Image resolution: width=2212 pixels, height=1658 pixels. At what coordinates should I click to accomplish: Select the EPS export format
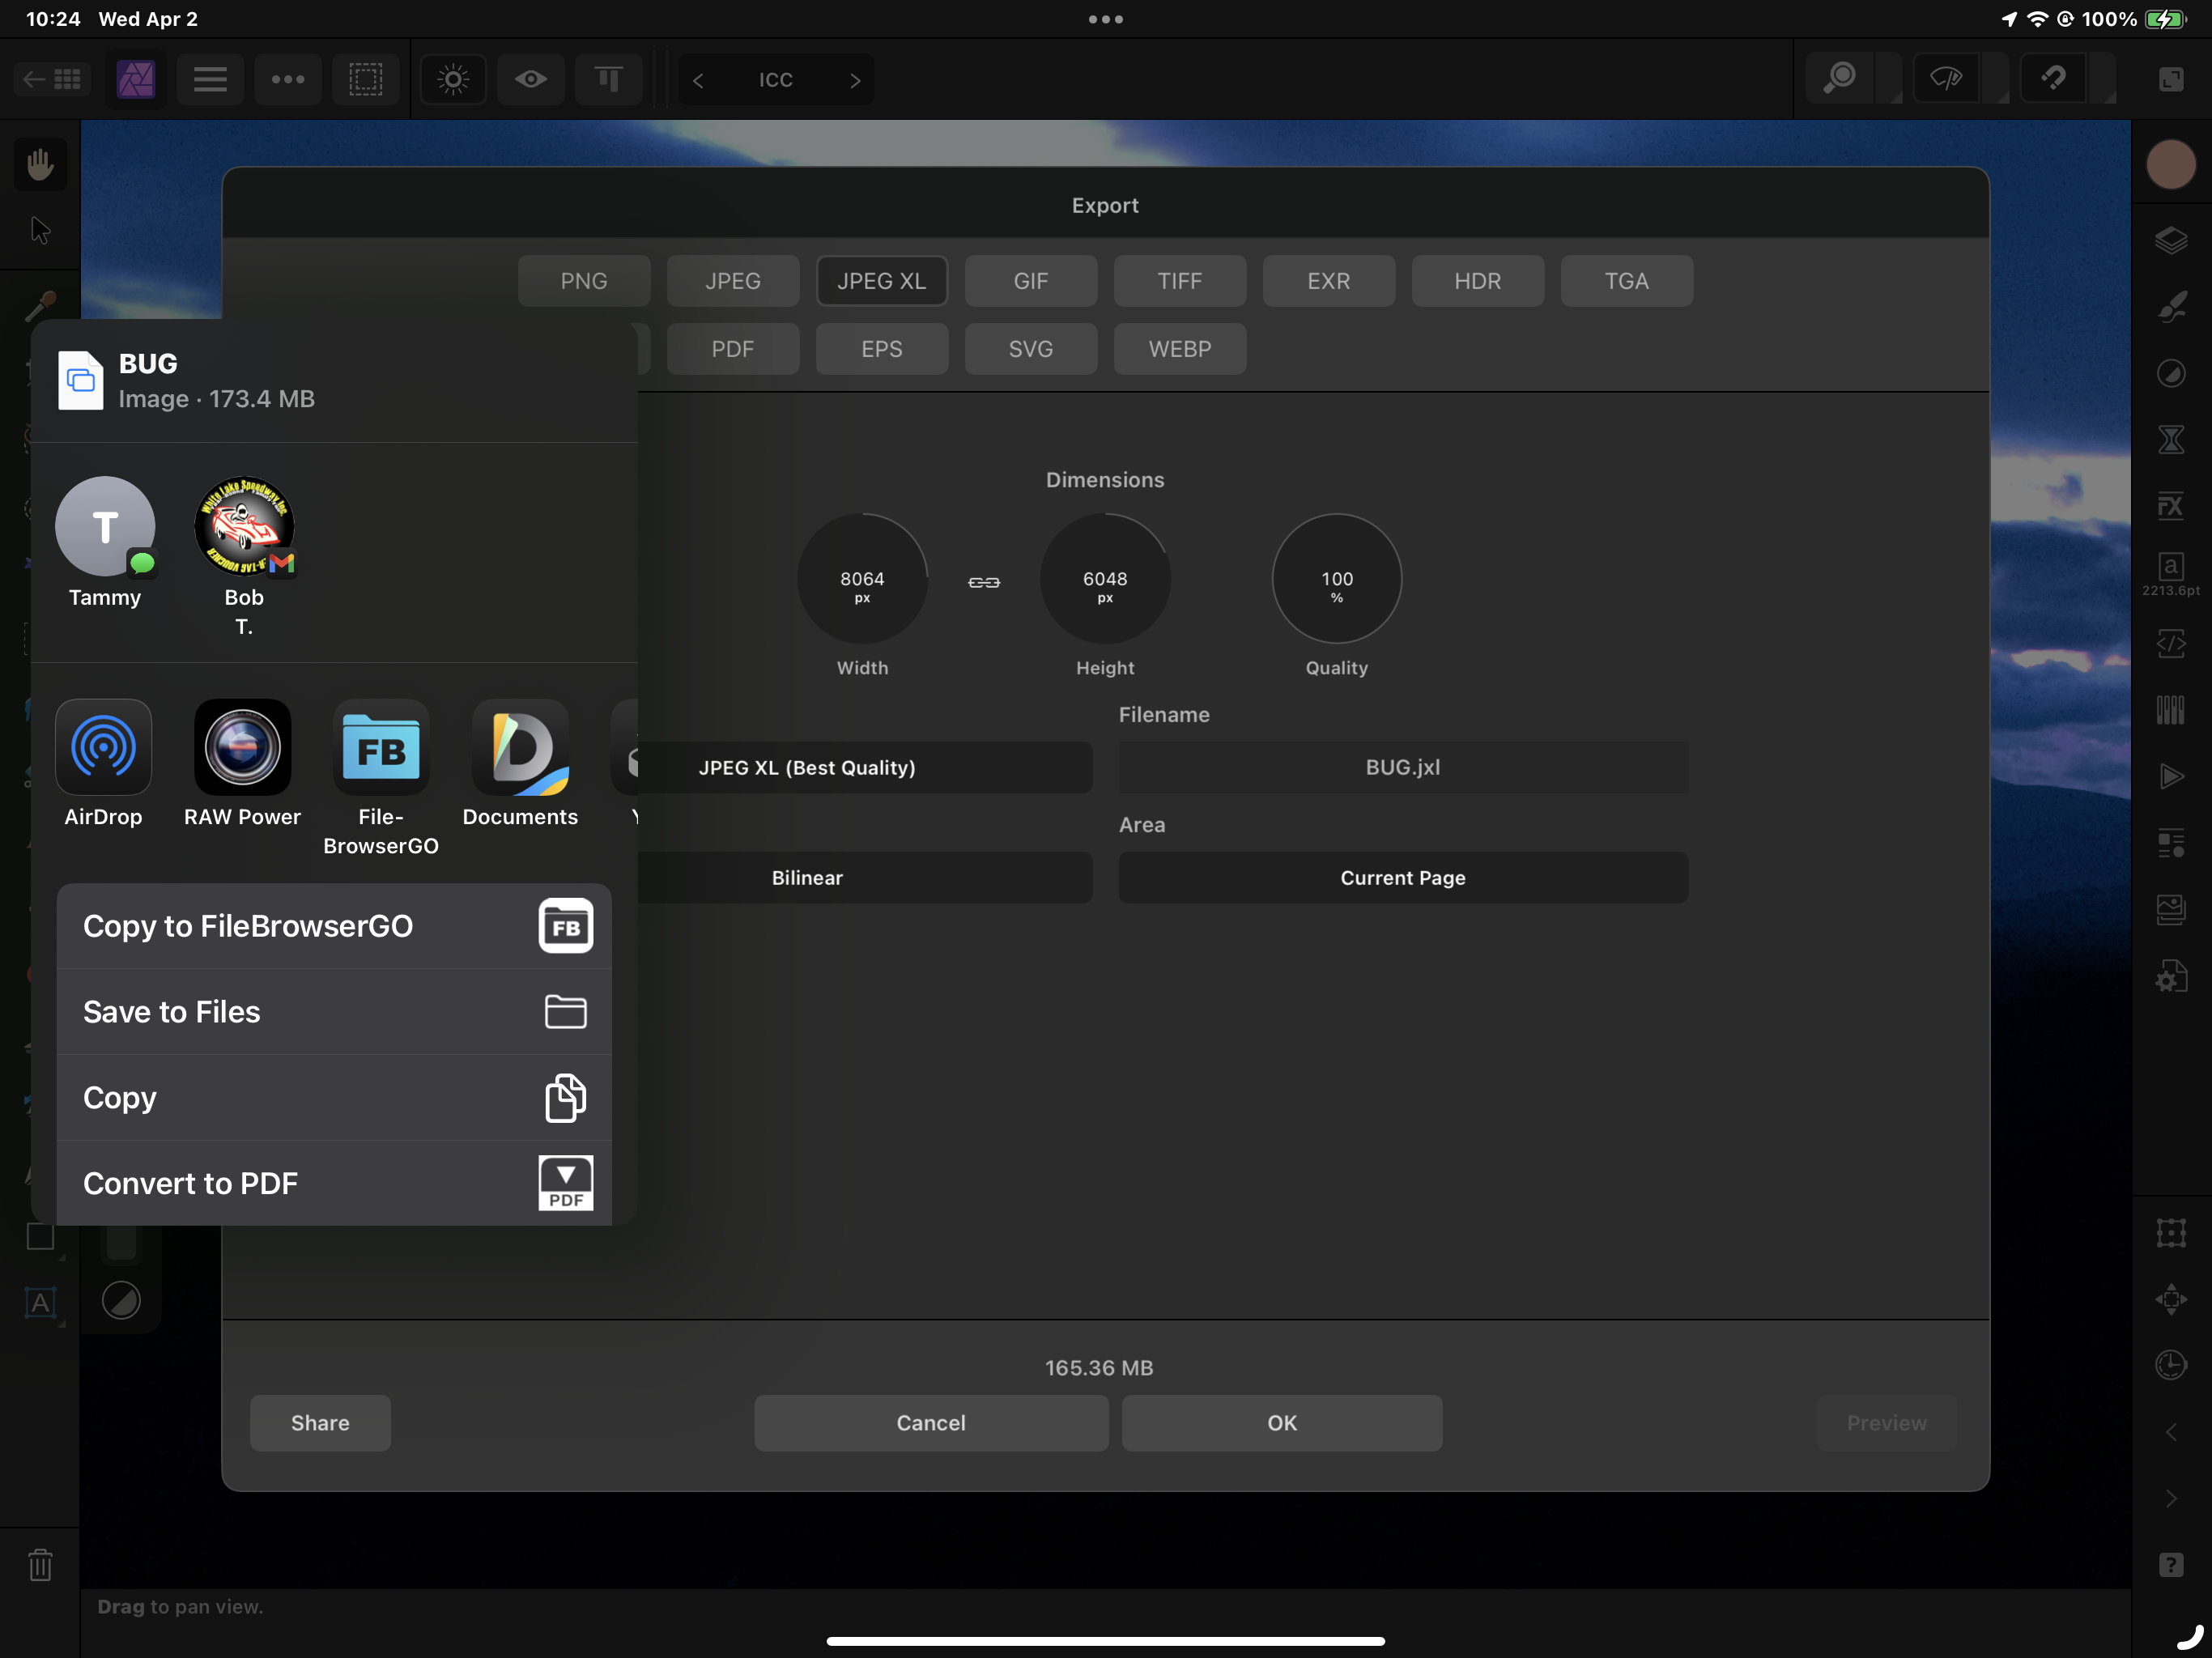[x=882, y=349]
